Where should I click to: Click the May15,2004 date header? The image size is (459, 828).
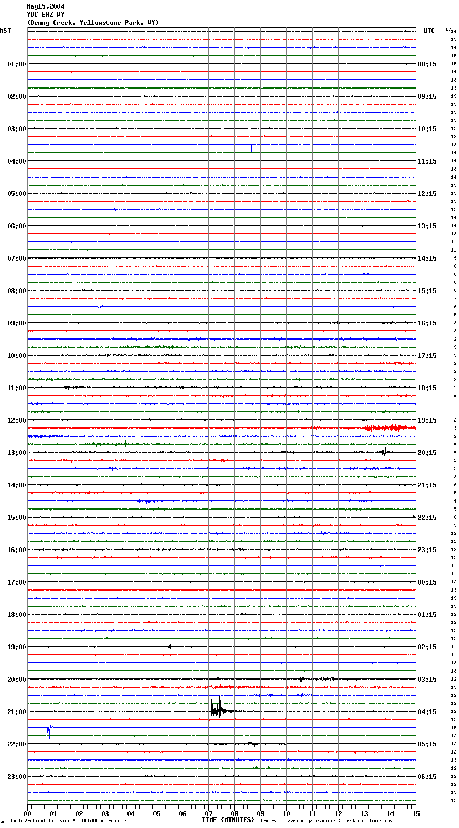(46, 6)
